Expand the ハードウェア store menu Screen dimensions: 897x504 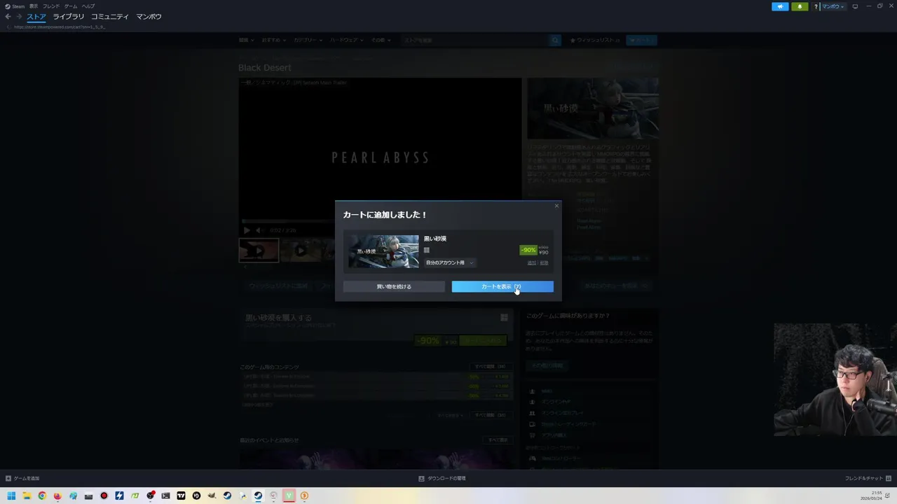(x=348, y=41)
